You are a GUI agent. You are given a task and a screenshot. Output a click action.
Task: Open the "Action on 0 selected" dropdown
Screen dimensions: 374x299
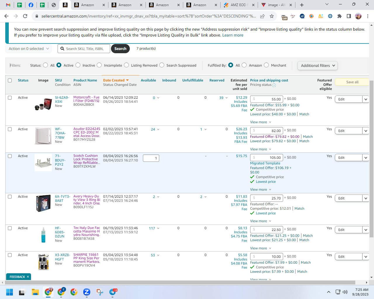(x=29, y=49)
